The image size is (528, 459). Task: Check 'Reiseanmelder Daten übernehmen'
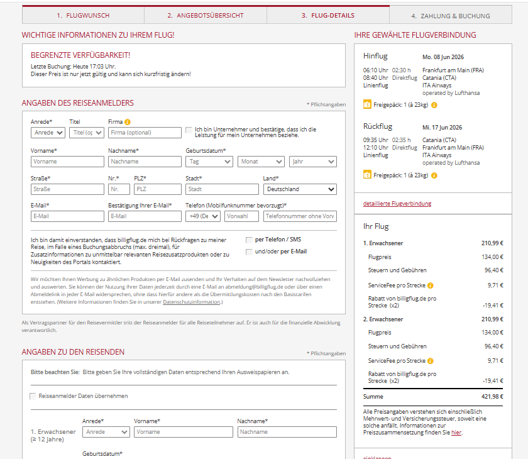(x=33, y=396)
